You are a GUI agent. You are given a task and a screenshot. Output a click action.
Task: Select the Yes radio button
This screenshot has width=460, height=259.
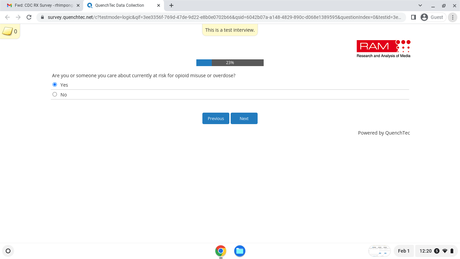click(x=55, y=85)
